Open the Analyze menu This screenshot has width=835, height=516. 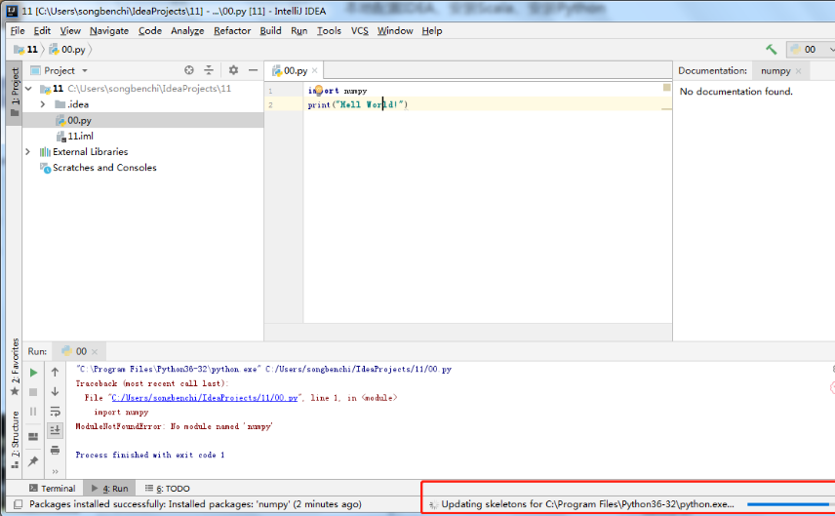(x=187, y=31)
